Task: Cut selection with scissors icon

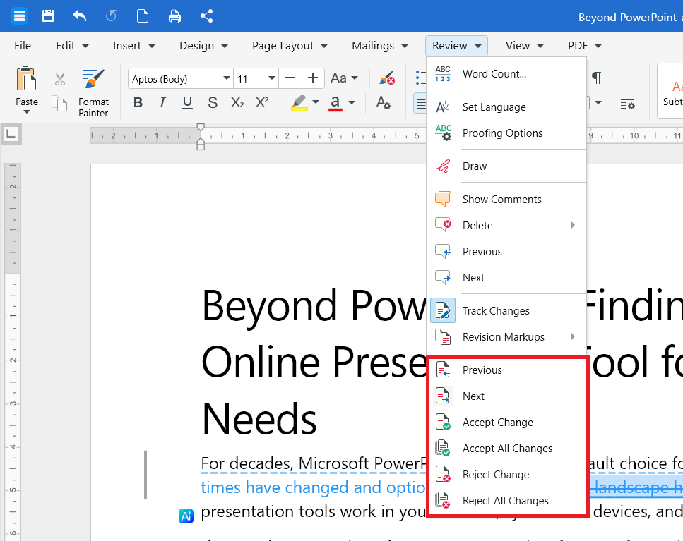Action: tap(59, 79)
